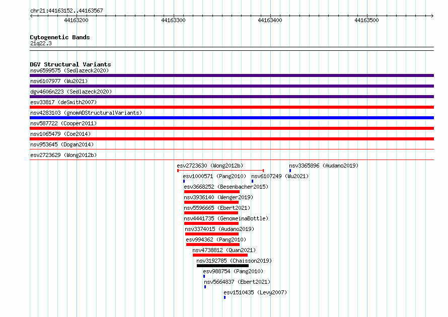Select the red bar of esv3668252
The height and width of the screenshot is (317, 448).
212,192
